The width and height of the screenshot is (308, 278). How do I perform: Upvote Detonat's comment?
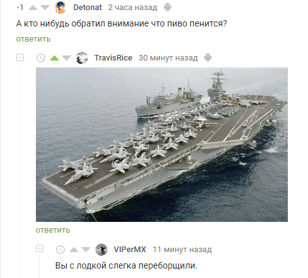coord(33,8)
